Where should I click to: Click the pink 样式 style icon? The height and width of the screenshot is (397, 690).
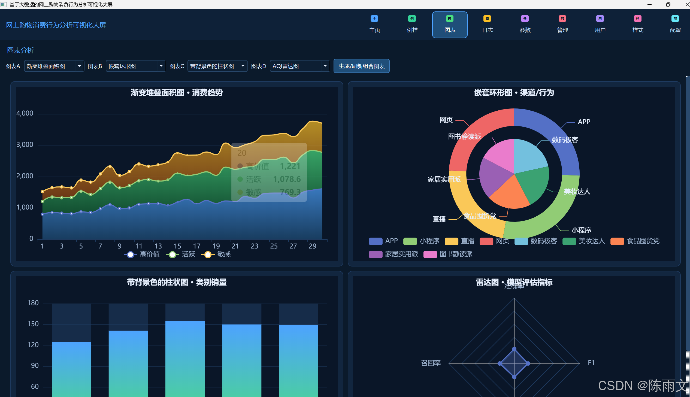638,19
